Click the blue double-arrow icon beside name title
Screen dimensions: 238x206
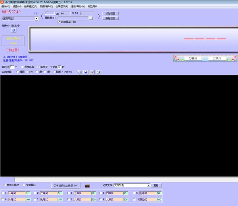tap(35, 13)
